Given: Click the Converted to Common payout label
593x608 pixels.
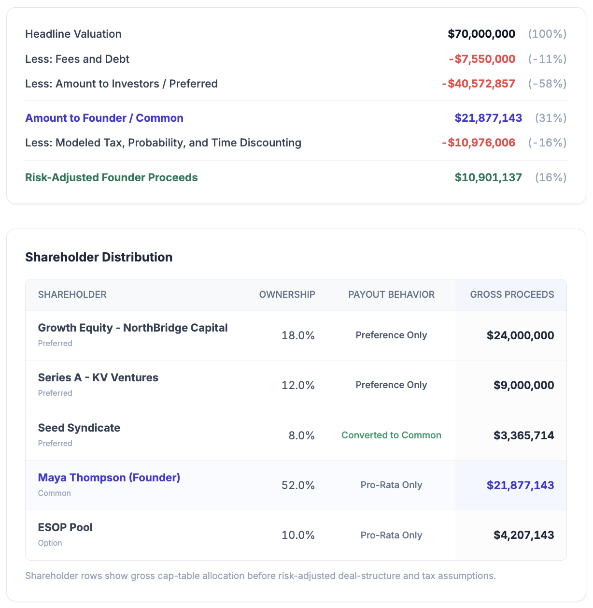Looking at the screenshot, I should click(x=391, y=435).
